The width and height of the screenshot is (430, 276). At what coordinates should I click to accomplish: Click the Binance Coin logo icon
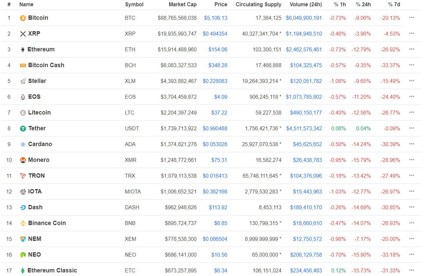click(23, 223)
